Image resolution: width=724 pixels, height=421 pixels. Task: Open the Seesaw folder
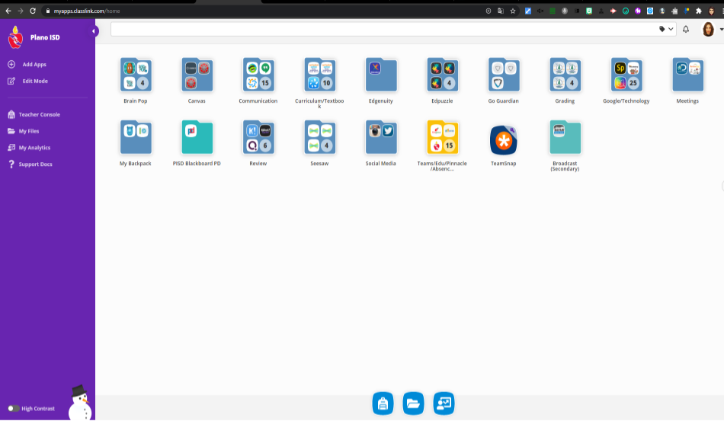tap(319, 138)
